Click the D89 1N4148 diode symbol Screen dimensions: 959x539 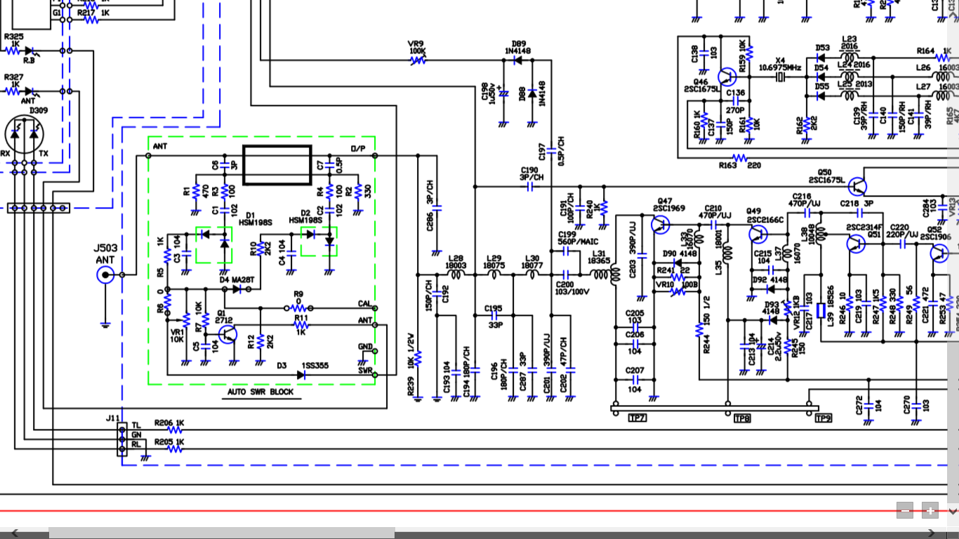tap(518, 60)
